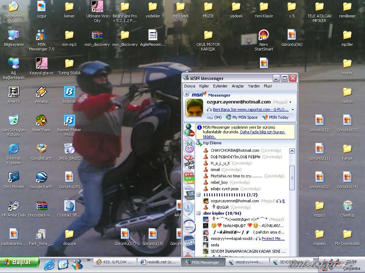The height and width of the screenshot is (273, 365).
Task: Select the CNsetup installer icon
Action: pos(347,209)
